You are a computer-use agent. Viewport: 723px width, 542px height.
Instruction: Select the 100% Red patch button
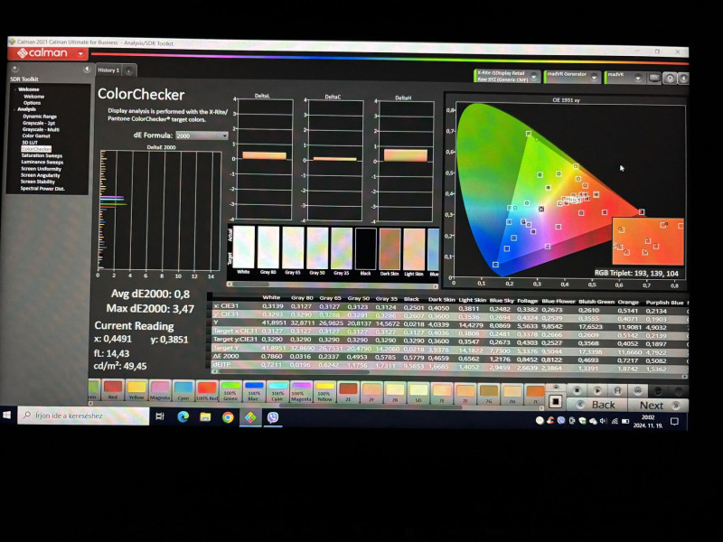point(207,390)
